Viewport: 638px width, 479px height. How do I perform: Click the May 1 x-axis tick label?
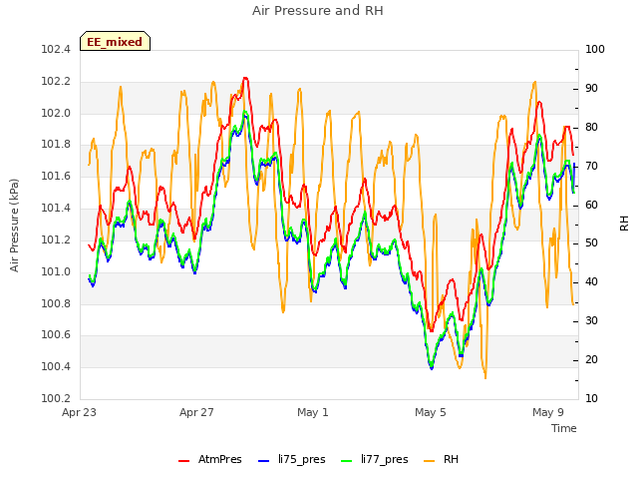pyautogui.click(x=312, y=412)
